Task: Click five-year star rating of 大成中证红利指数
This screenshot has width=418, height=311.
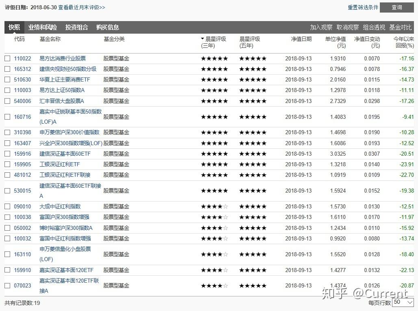Action: pyautogui.click(x=253, y=206)
